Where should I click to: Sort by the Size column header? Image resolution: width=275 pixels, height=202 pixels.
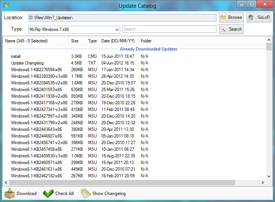(77, 41)
